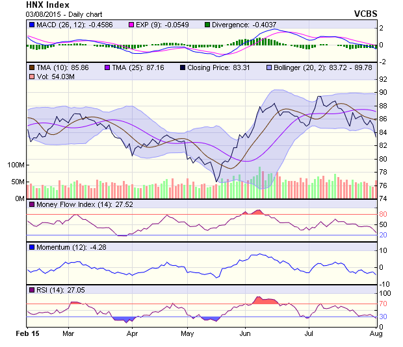
Task: Select the pink Vol legend marker
Action: point(31,77)
